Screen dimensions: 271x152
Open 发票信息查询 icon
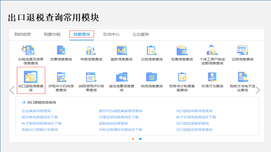click(x=61, y=50)
